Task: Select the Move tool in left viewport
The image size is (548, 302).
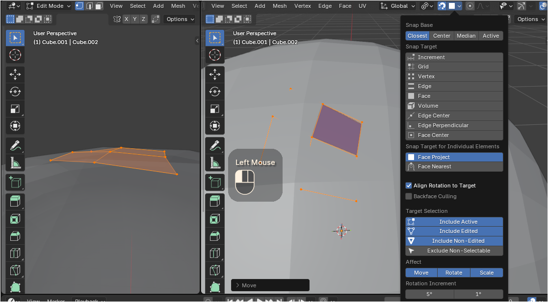Action: (15, 74)
